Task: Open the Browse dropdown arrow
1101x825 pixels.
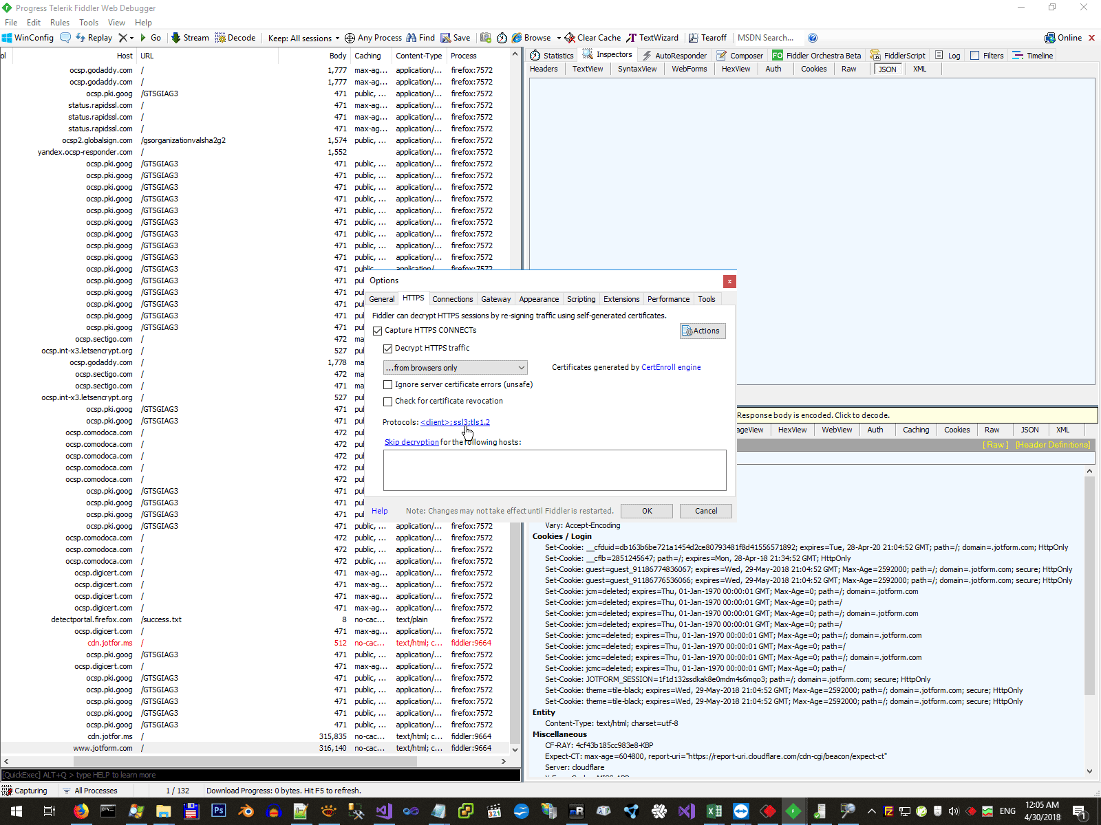Action: tap(559, 38)
